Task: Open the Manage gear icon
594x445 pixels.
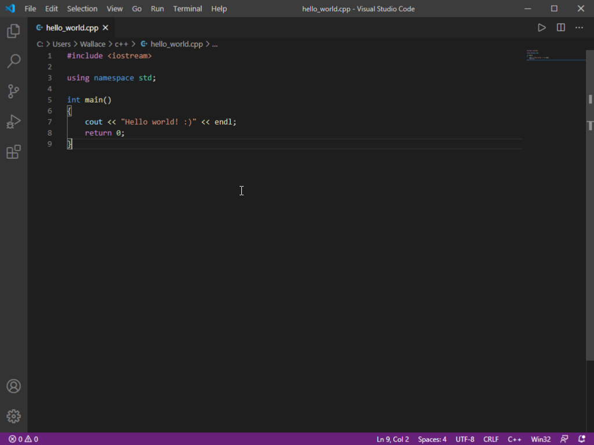Action: click(x=13, y=416)
